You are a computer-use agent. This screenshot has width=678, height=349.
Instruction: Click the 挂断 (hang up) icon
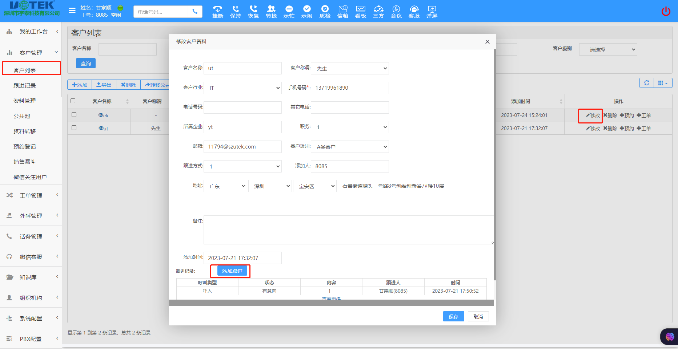(217, 11)
